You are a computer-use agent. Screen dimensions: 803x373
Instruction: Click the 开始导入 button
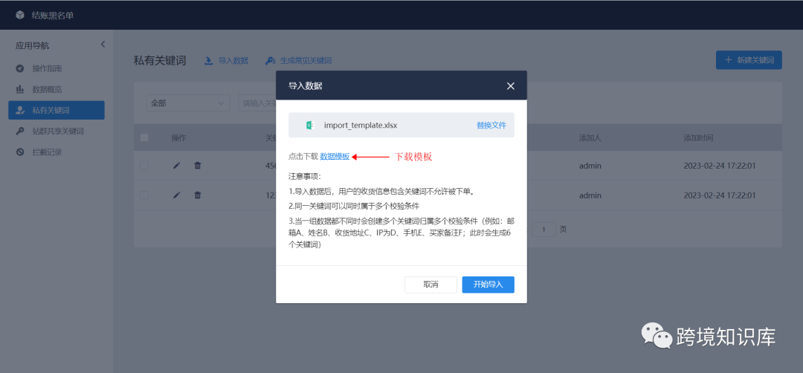[488, 285]
